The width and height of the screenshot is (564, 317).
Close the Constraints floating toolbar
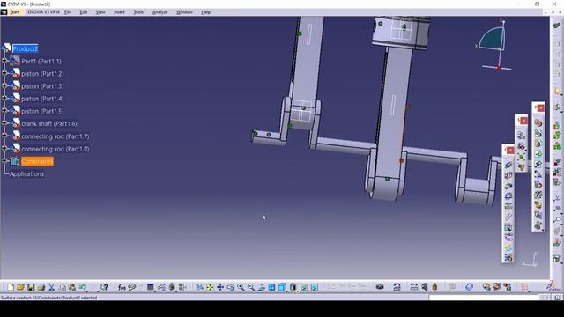(510, 151)
